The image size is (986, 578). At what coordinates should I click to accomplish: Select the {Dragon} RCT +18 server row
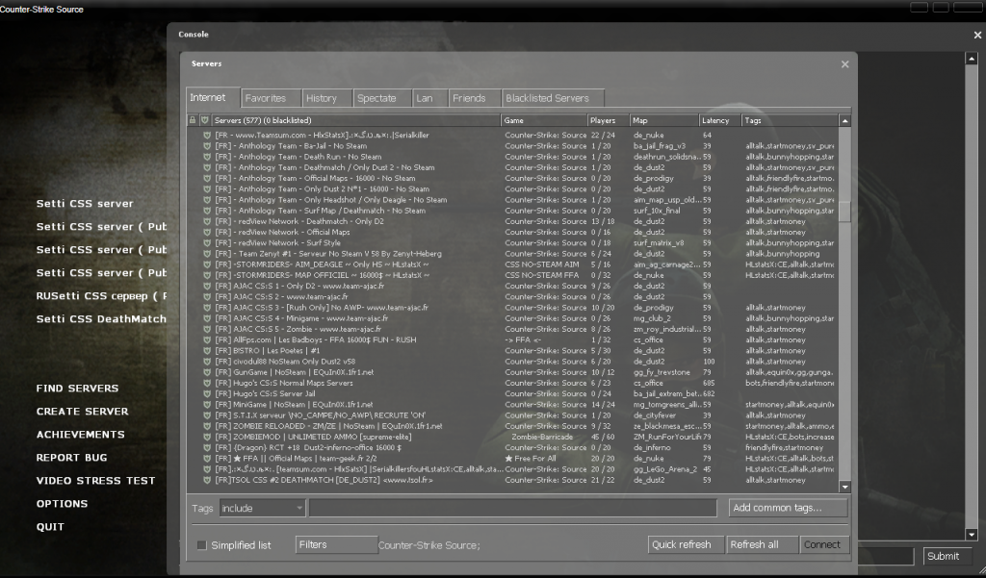click(x=512, y=447)
